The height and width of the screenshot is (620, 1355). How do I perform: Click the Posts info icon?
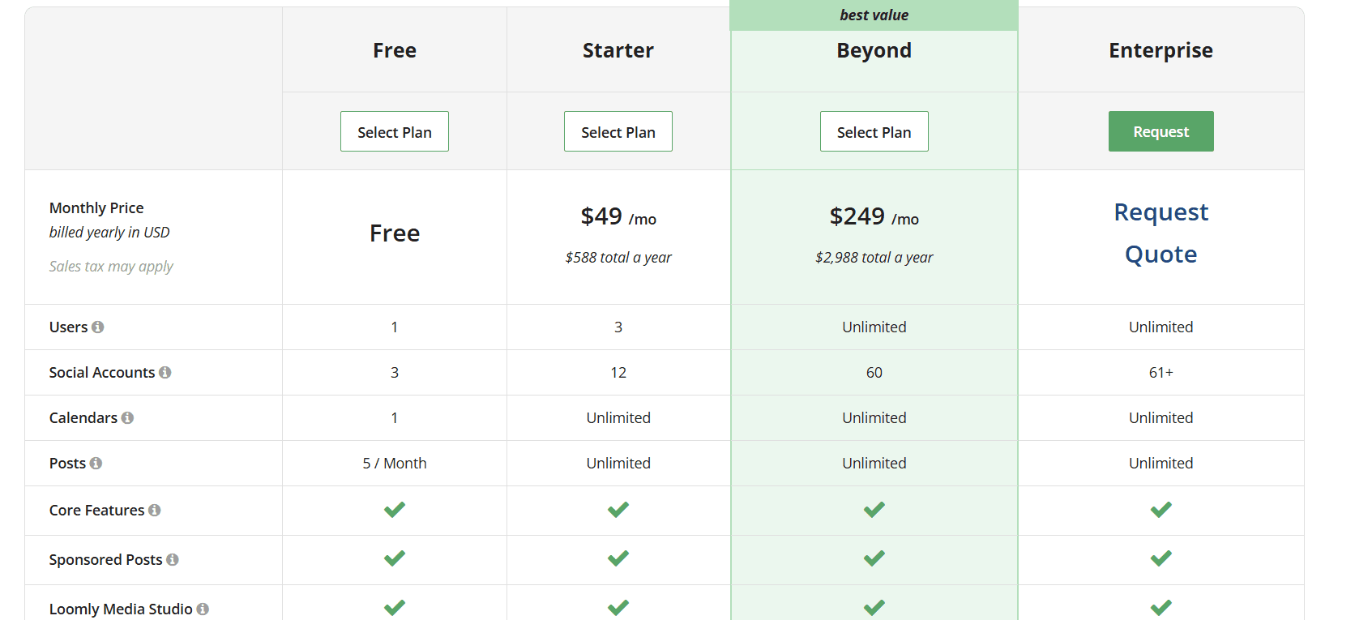[96, 463]
